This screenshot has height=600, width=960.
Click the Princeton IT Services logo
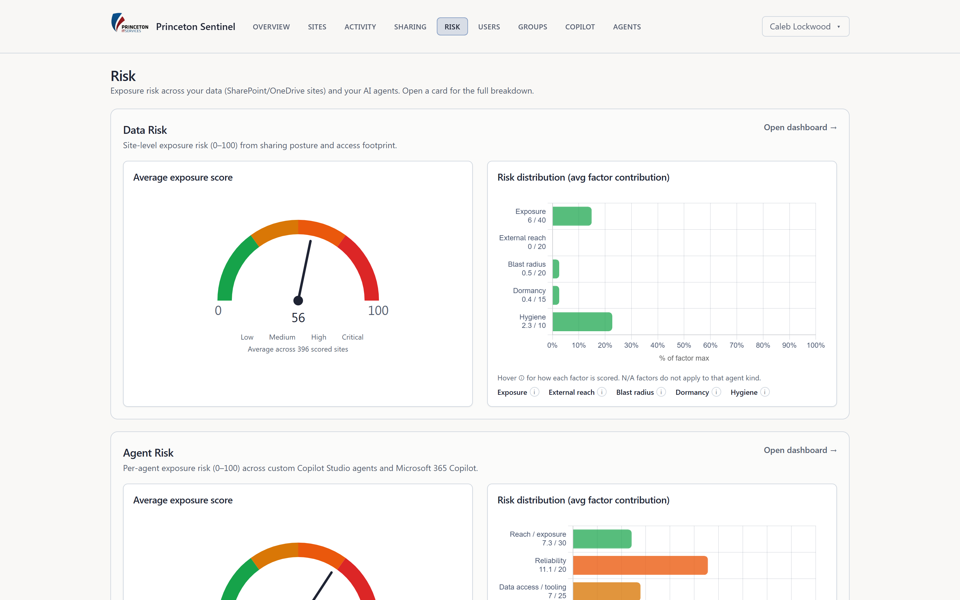tap(130, 23)
